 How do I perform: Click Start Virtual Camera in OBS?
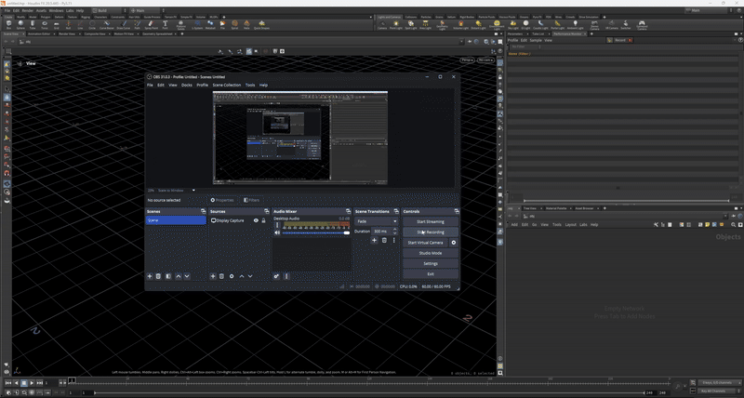click(x=425, y=243)
